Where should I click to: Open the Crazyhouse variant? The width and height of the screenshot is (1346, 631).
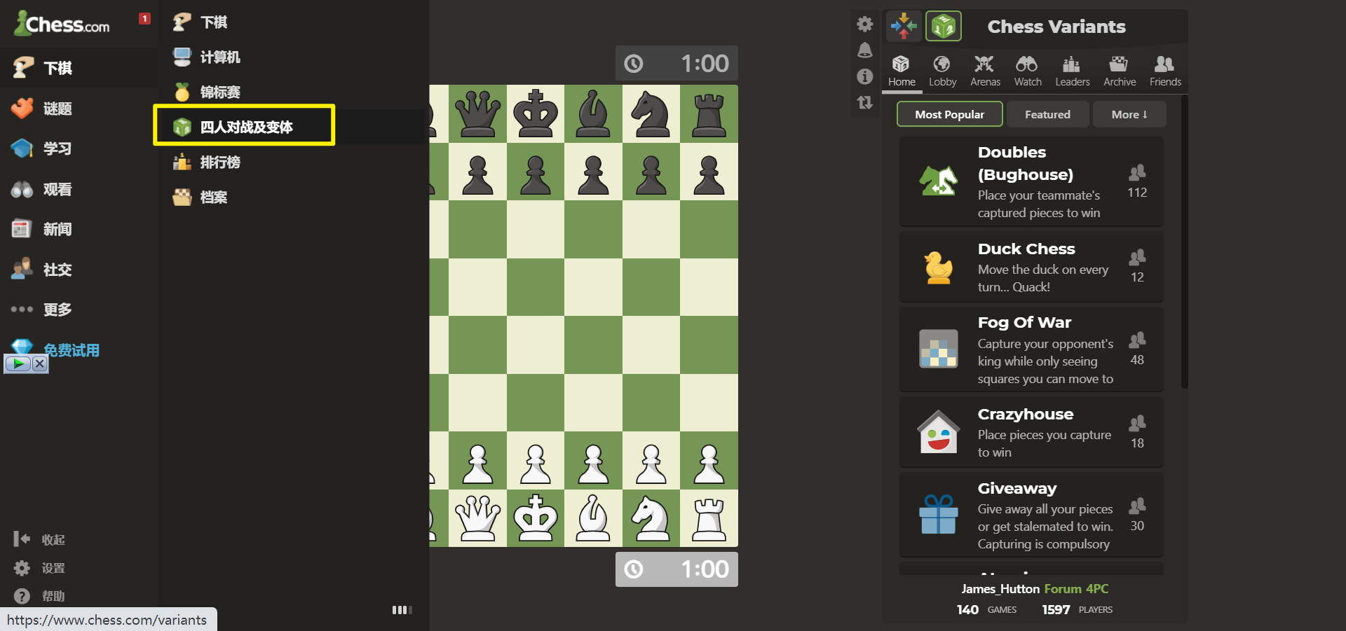pos(1031,432)
